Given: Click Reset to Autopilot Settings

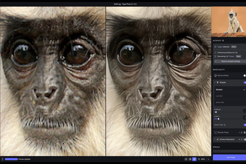Looking at the screenshot, I should click(231, 61).
